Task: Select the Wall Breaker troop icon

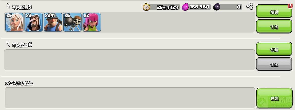Action: coord(72,22)
